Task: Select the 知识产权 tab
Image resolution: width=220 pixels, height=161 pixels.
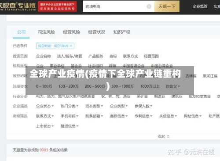Action: click(x=122, y=32)
